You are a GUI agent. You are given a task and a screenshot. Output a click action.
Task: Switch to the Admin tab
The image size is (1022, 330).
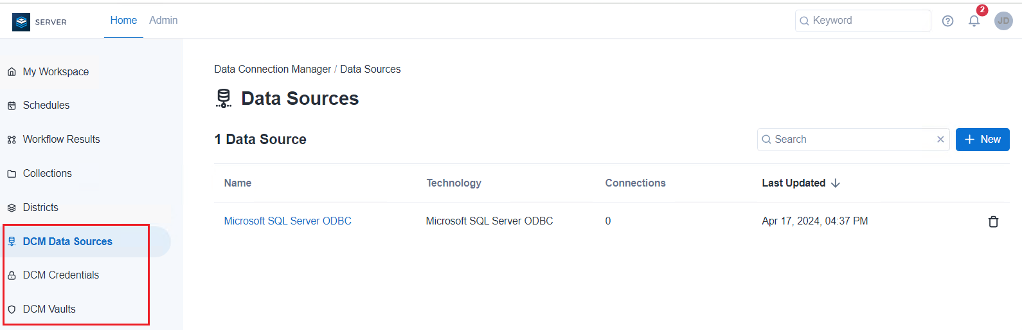point(163,21)
